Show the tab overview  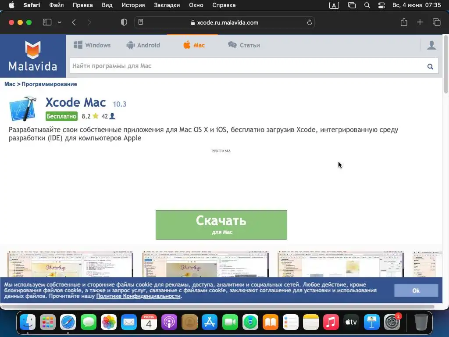pyautogui.click(x=436, y=22)
